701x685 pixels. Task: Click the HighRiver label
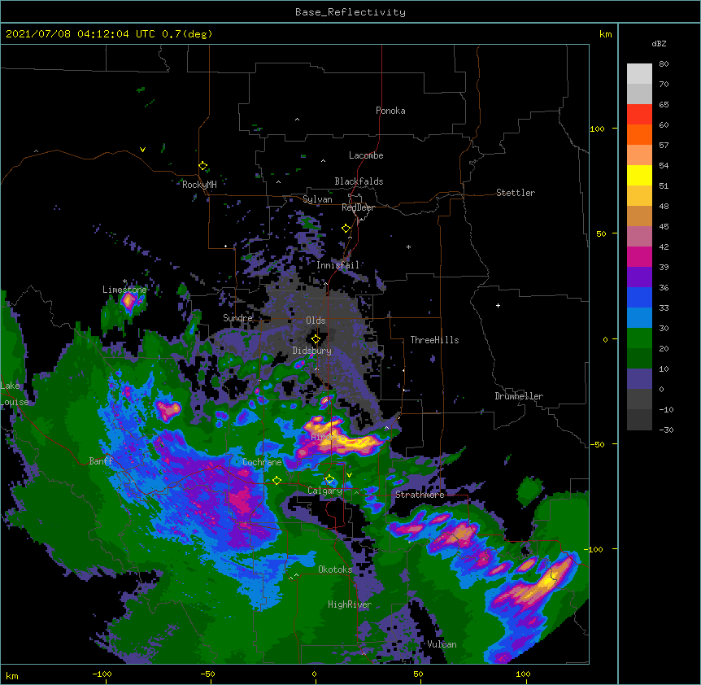pyautogui.click(x=350, y=604)
